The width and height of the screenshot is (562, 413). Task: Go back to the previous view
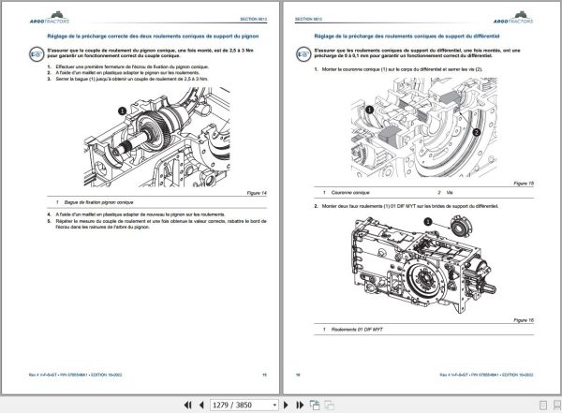click(x=315, y=406)
